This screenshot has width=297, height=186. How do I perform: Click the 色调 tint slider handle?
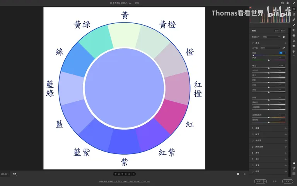pos(269,60)
